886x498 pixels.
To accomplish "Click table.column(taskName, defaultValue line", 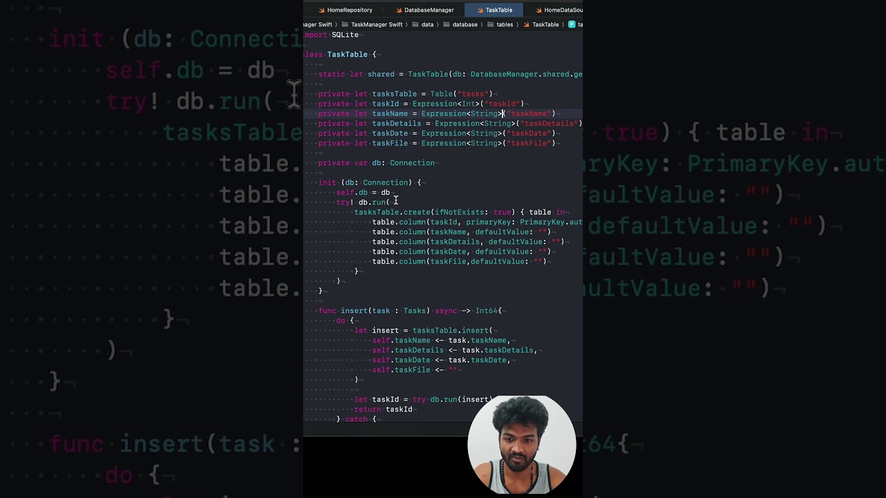I will click(x=462, y=232).
